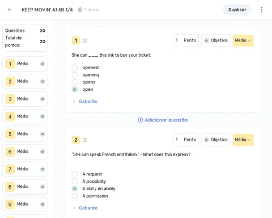Open the Objetiva type selector of question 1
Viewport: 272px width, 218px height.
click(x=216, y=40)
